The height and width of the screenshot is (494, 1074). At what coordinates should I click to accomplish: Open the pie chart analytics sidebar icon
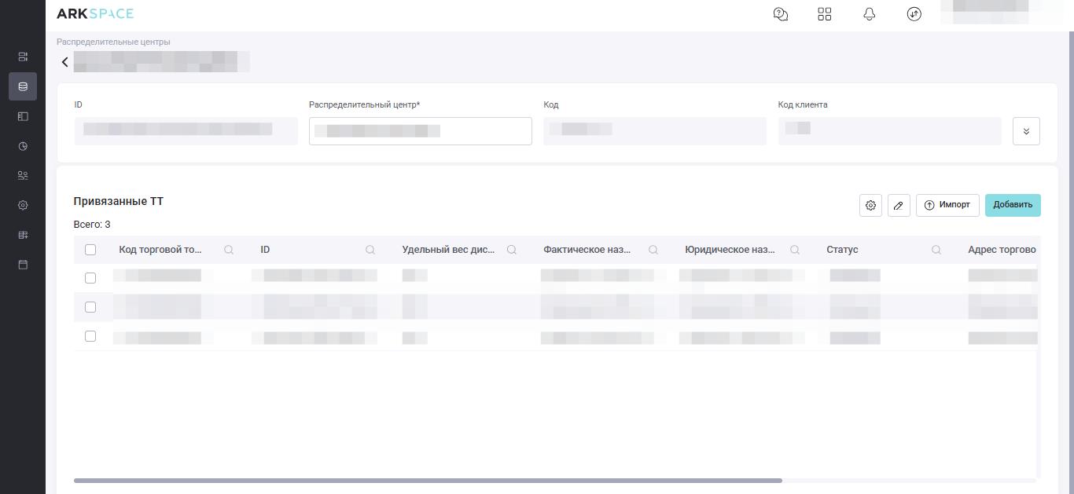coord(23,146)
